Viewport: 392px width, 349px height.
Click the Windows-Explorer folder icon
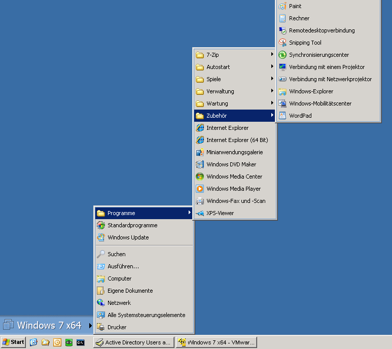(x=282, y=91)
